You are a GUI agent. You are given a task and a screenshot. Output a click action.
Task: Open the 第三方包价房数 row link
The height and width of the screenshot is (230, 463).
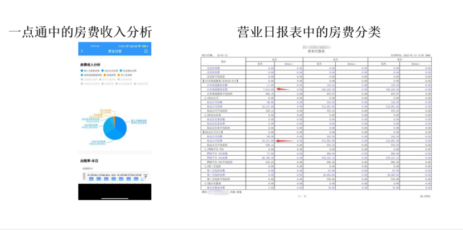pyautogui.click(x=215, y=170)
